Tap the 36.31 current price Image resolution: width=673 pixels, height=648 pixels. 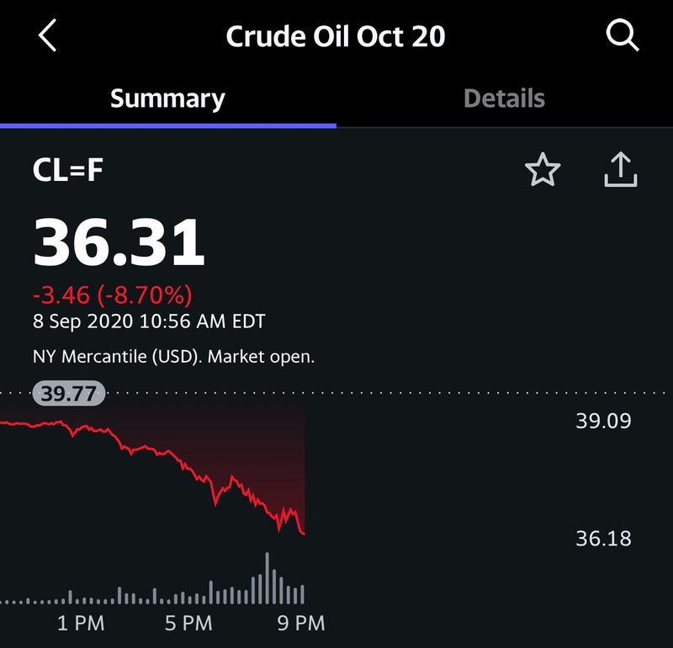119,242
